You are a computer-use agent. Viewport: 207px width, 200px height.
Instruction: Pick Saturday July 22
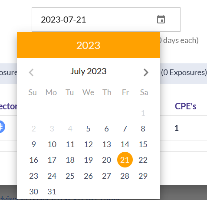[143, 160]
